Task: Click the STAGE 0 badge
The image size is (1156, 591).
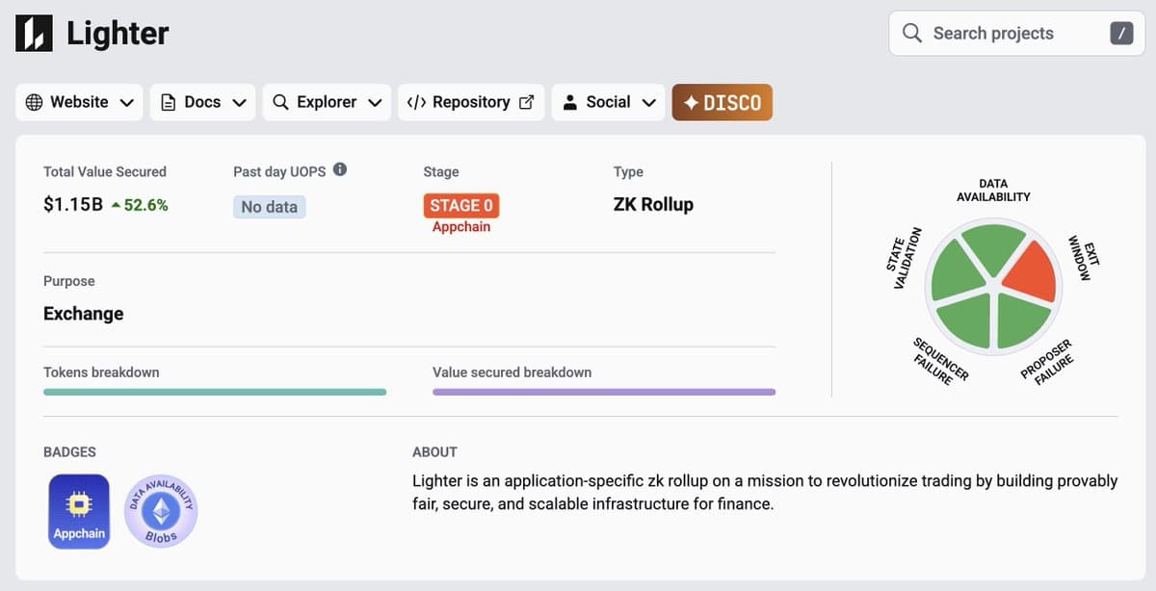Action: 461,205
